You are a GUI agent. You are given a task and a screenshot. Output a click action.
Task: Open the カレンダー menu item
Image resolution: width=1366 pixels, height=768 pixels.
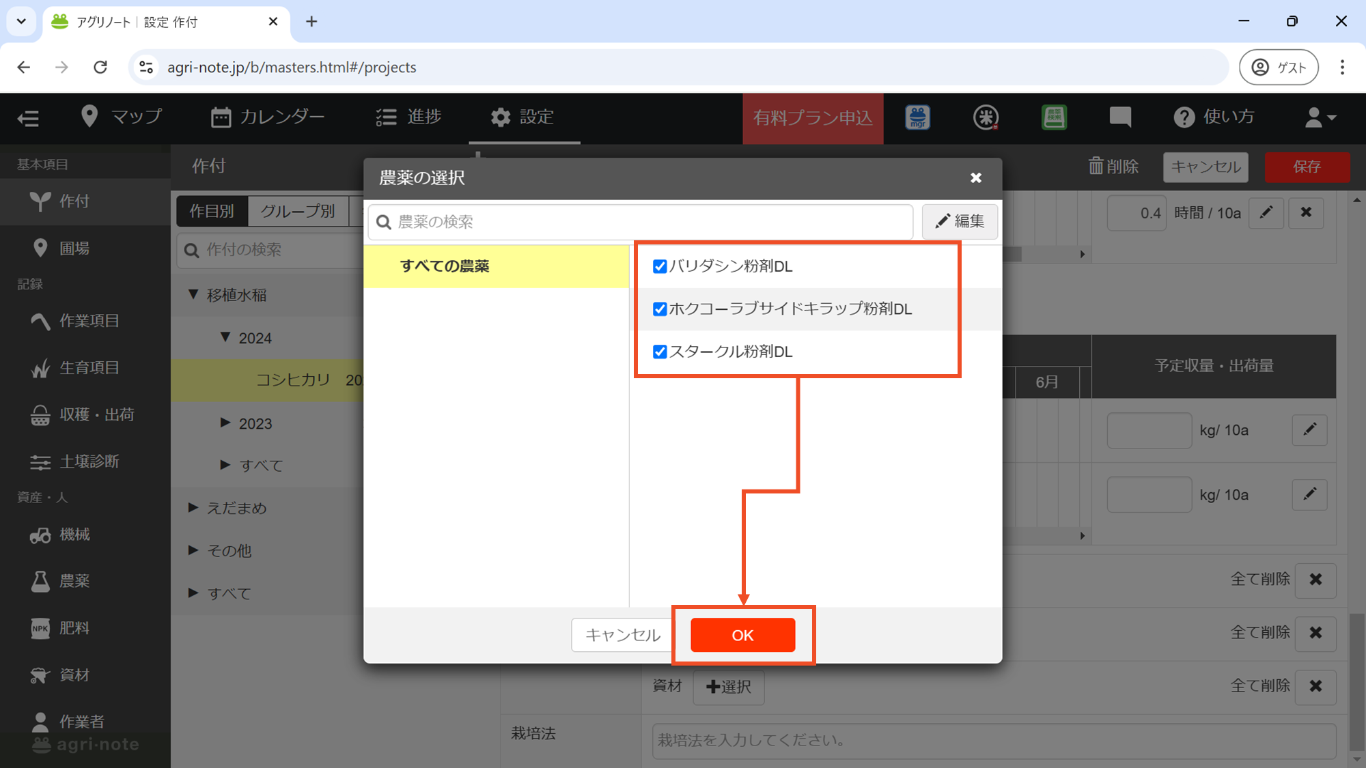pos(268,117)
